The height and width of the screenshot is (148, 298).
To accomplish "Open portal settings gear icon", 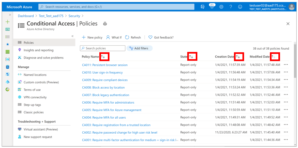I will tap(221, 7).
